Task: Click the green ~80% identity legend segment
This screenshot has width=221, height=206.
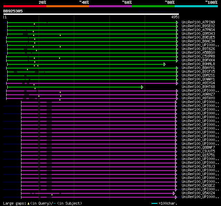Action: (153, 6)
